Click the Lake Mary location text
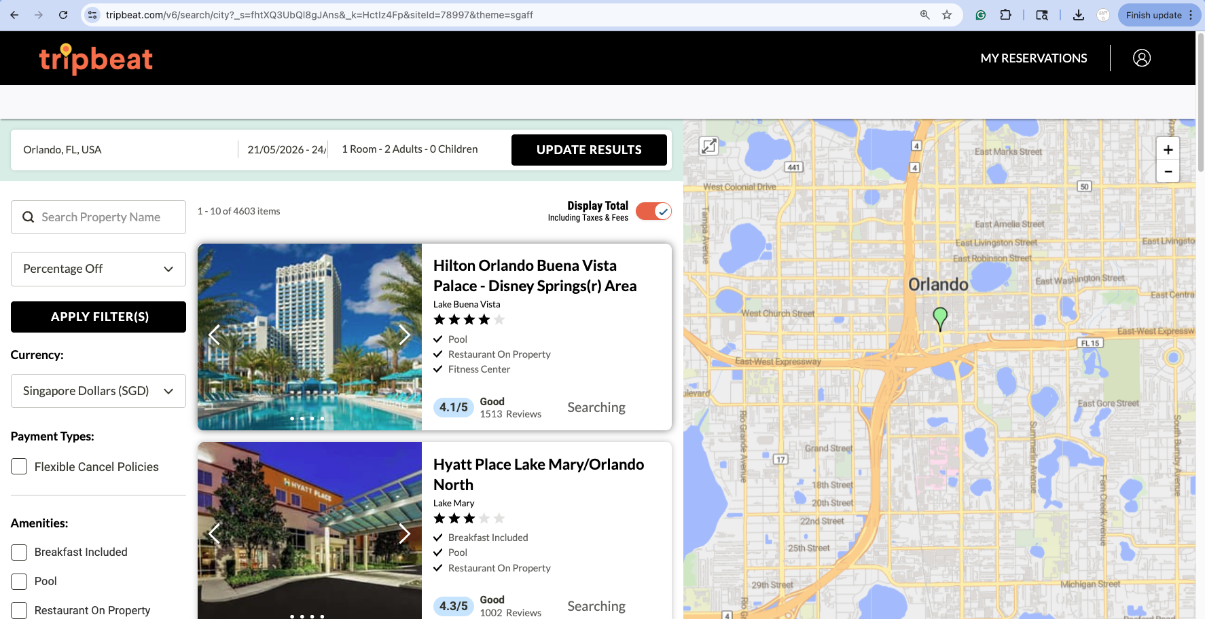This screenshot has width=1205, height=619. tap(454, 503)
